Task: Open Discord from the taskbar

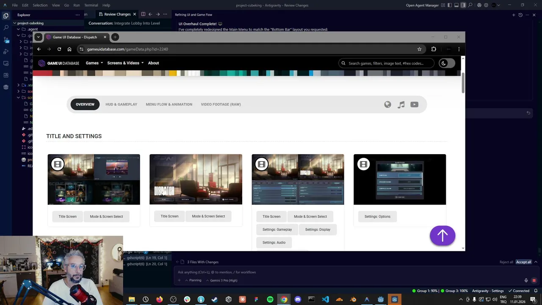Action: pos(298,299)
